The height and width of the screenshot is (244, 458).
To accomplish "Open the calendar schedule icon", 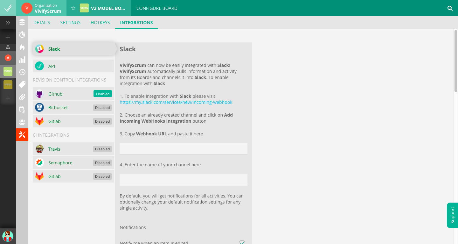I will (22, 109).
